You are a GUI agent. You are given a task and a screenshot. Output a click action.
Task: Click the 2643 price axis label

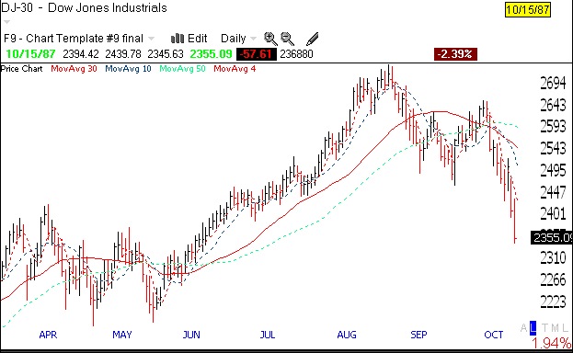pos(553,105)
